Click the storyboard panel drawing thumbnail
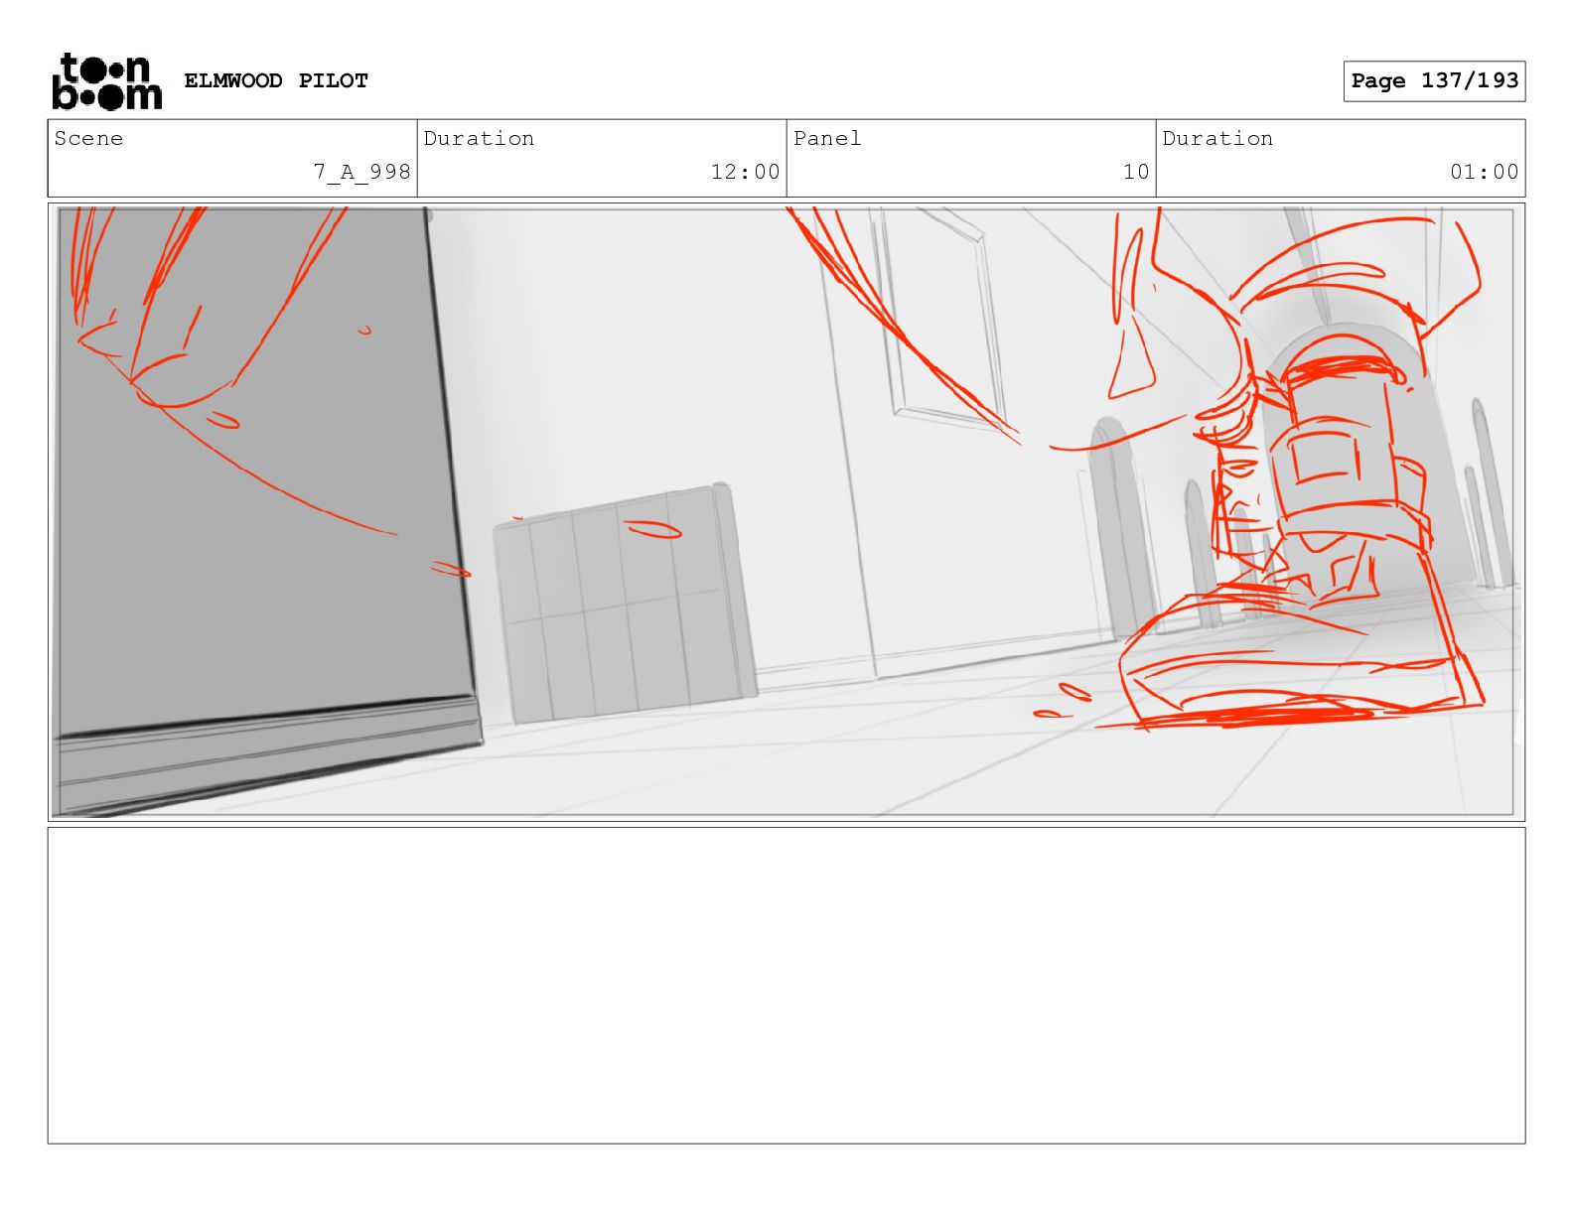The image size is (1573, 1215). (x=786, y=512)
